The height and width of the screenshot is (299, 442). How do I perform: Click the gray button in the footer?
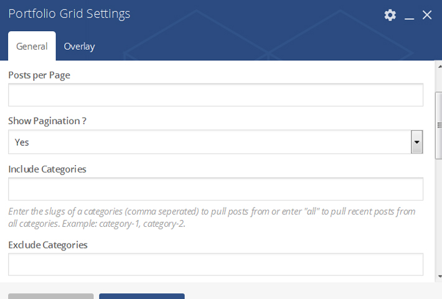(x=51, y=296)
